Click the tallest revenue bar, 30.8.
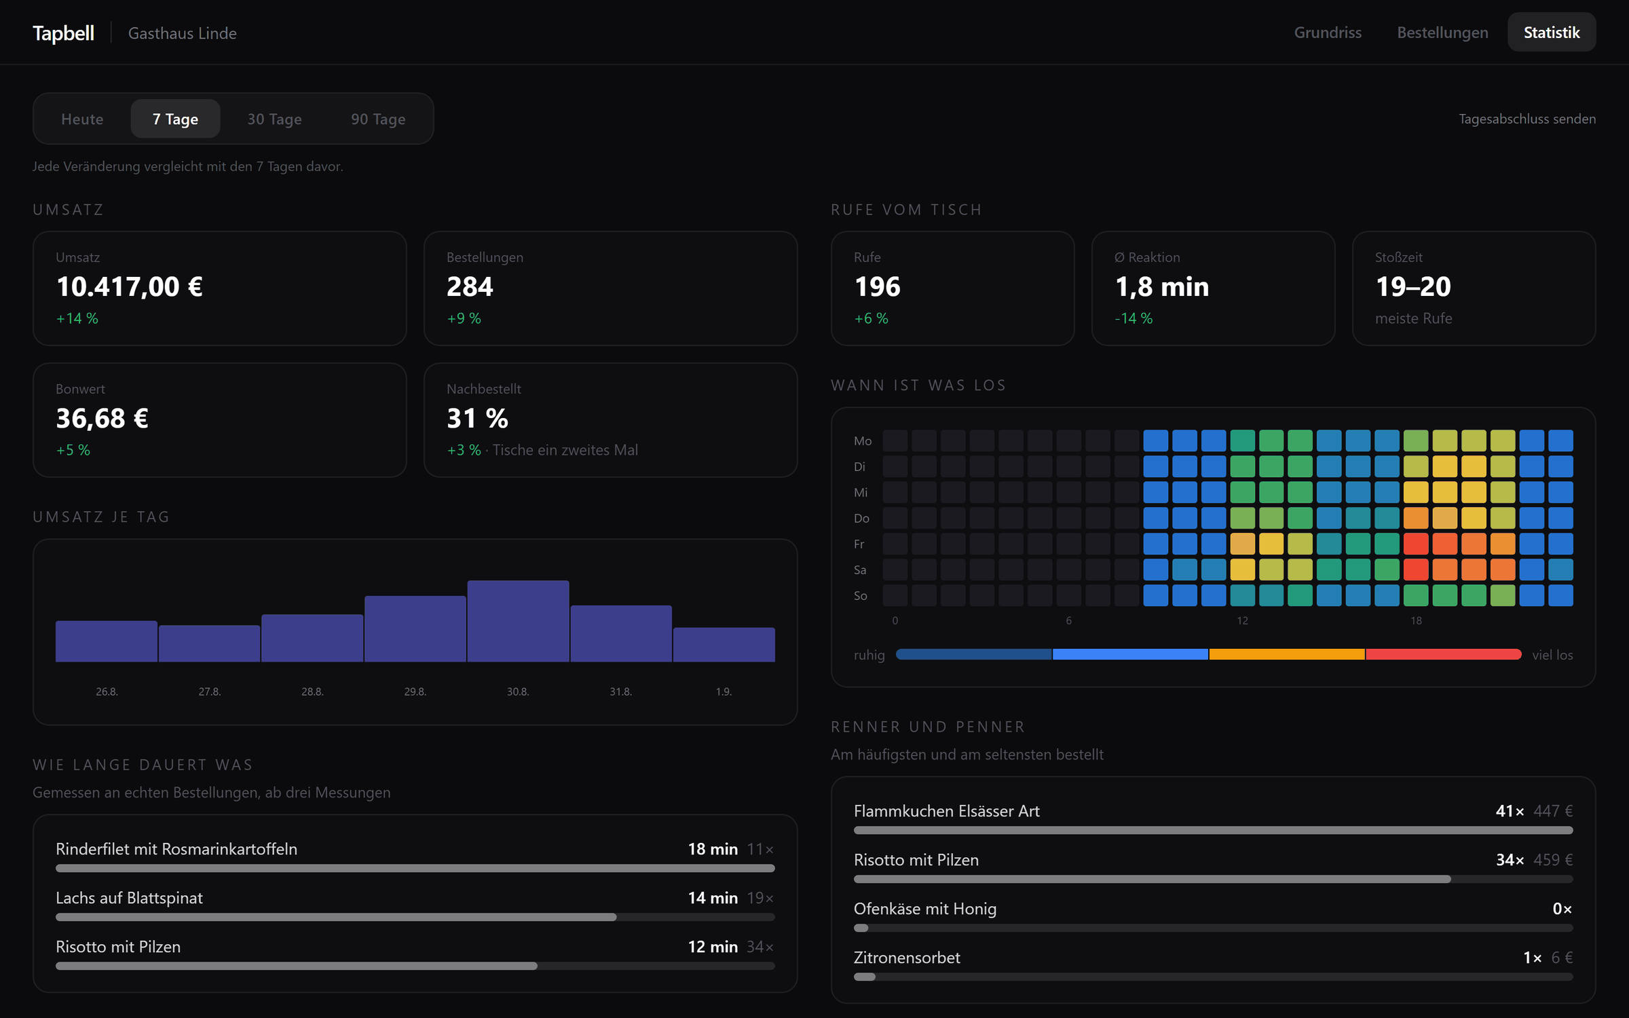Image resolution: width=1629 pixels, height=1018 pixels. click(518, 621)
